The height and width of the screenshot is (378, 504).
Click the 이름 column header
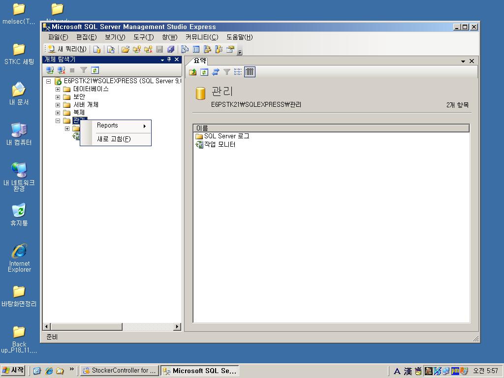coord(331,128)
